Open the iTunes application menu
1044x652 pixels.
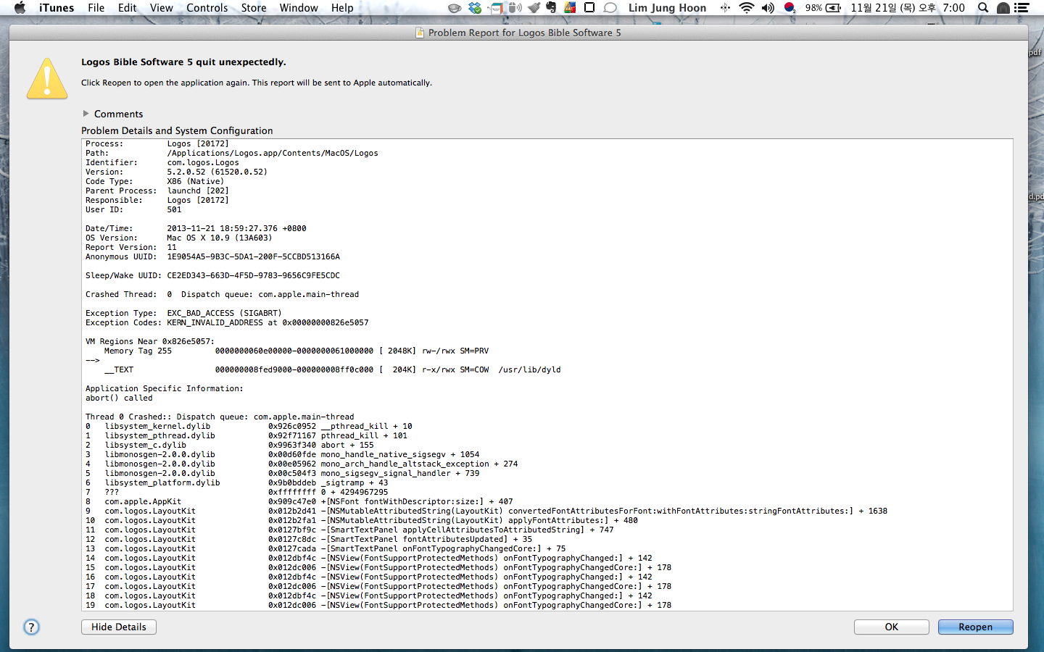pyautogui.click(x=57, y=8)
